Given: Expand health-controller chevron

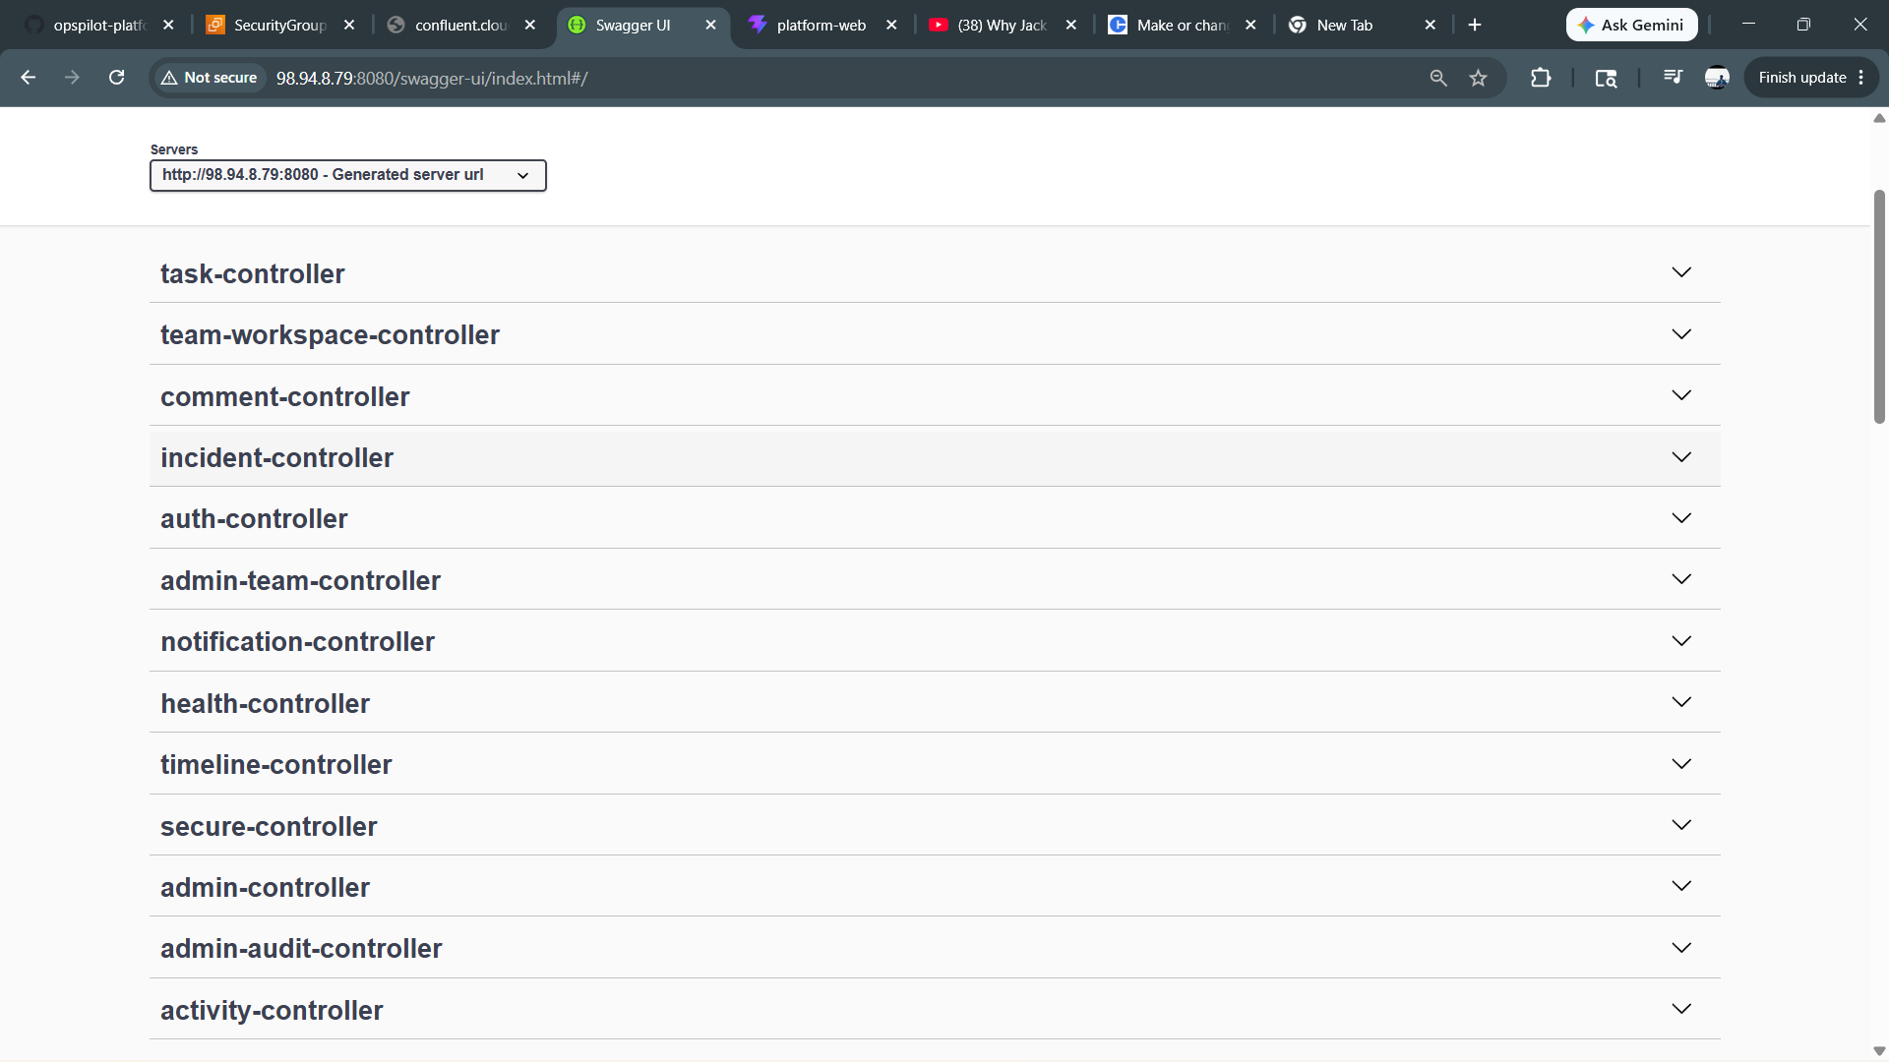Looking at the screenshot, I should (x=1681, y=702).
